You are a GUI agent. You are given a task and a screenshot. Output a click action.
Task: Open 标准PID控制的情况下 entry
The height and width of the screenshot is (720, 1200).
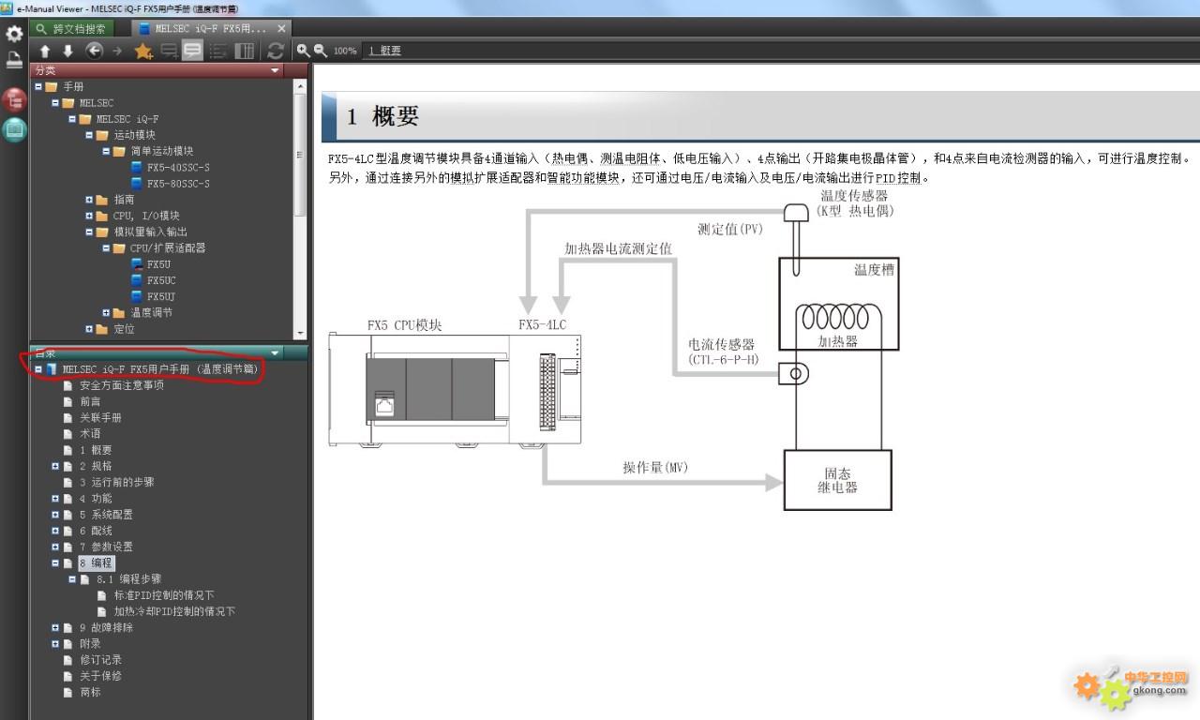click(x=164, y=595)
